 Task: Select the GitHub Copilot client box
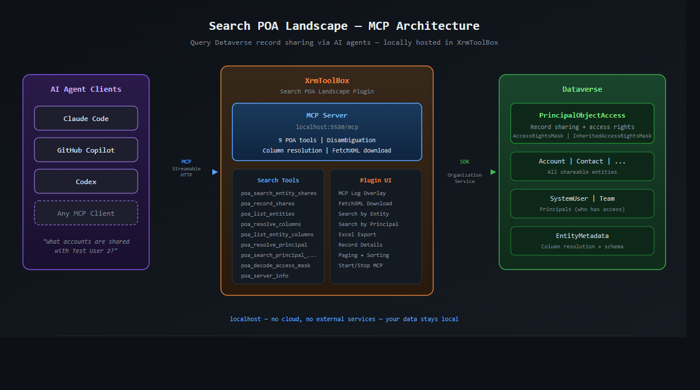(86, 150)
